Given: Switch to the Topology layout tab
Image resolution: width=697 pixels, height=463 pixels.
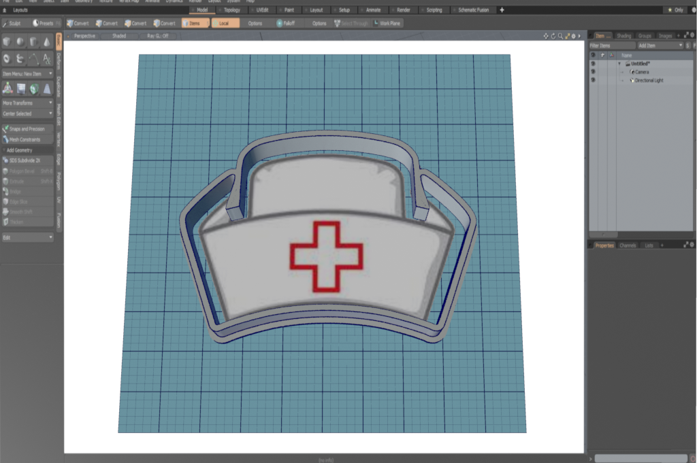Looking at the screenshot, I should [231, 10].
